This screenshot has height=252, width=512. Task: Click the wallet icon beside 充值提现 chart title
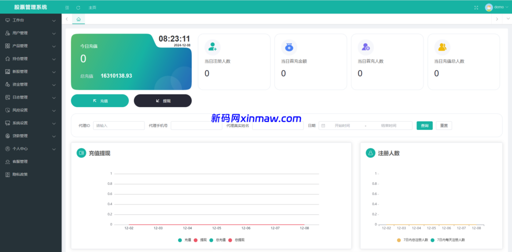[x=81, y=153]
